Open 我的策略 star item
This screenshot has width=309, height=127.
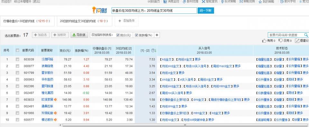(x=267, y=2)
